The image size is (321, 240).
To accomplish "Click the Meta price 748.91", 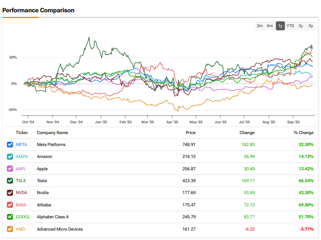I will pyautogui.click(x=189, y=145).
